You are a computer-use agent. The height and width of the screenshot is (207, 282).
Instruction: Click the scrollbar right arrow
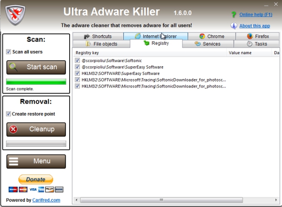276,200
